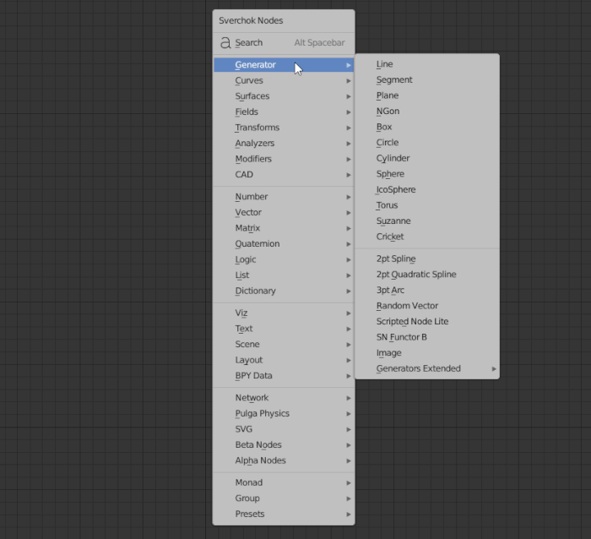Open the Network category

click(x=284, y=398)
